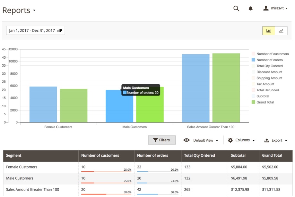The image size is (295, 197).
Task: Sort table by Segment column header
Action: tap(14, 155)
